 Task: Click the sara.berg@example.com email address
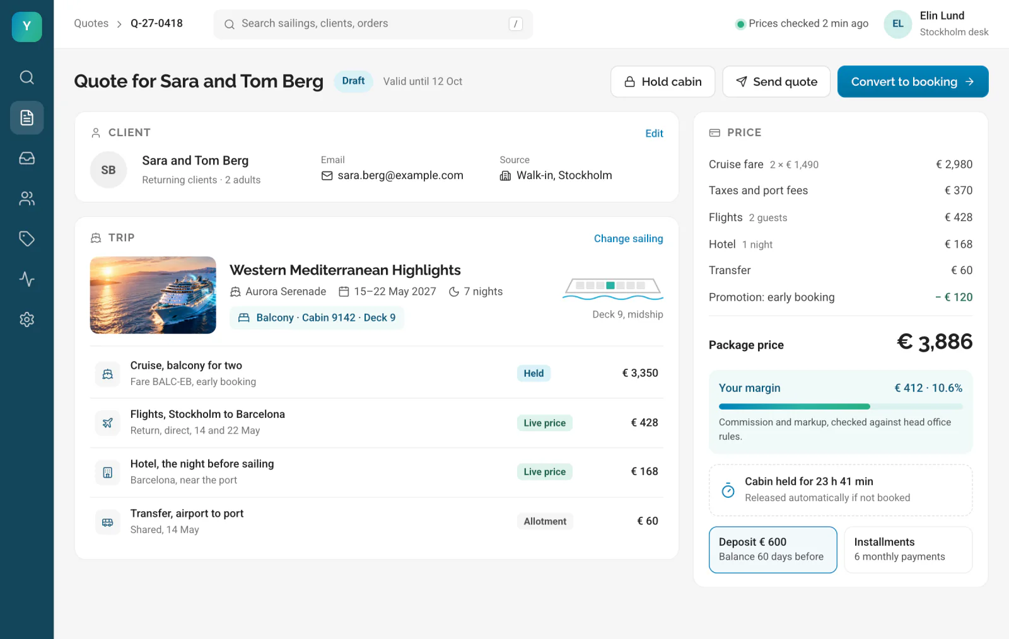pos(400,176)
